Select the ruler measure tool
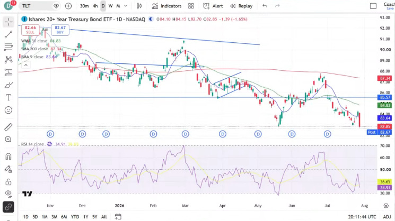The height and width of the screenshot is (221, 395). (x=8, y=127)
